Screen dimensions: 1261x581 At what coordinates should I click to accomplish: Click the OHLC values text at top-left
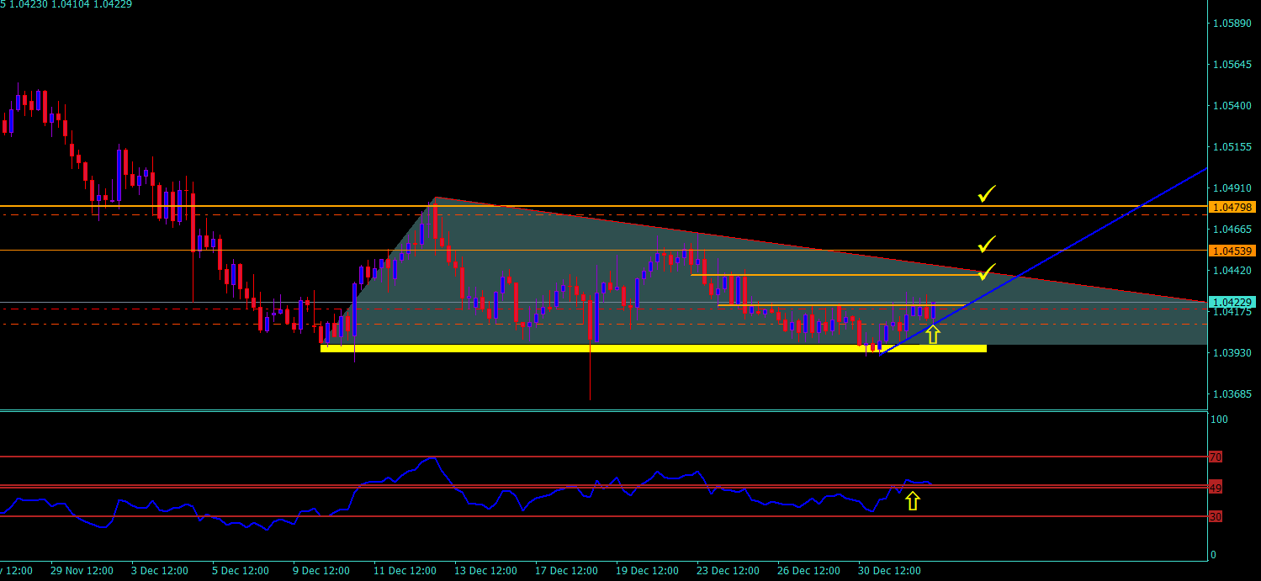pos(66,4)
